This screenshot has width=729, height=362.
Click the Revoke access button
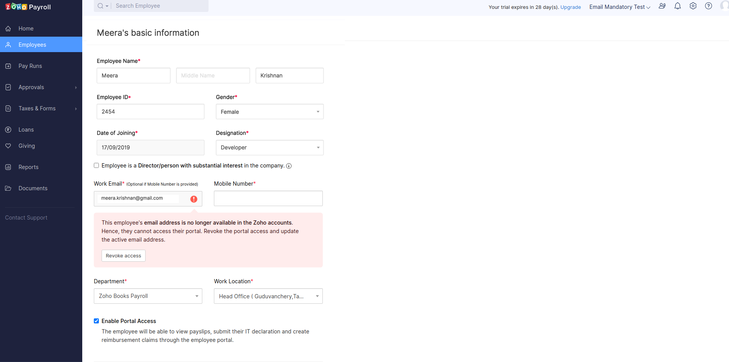[x=124, y=256]
